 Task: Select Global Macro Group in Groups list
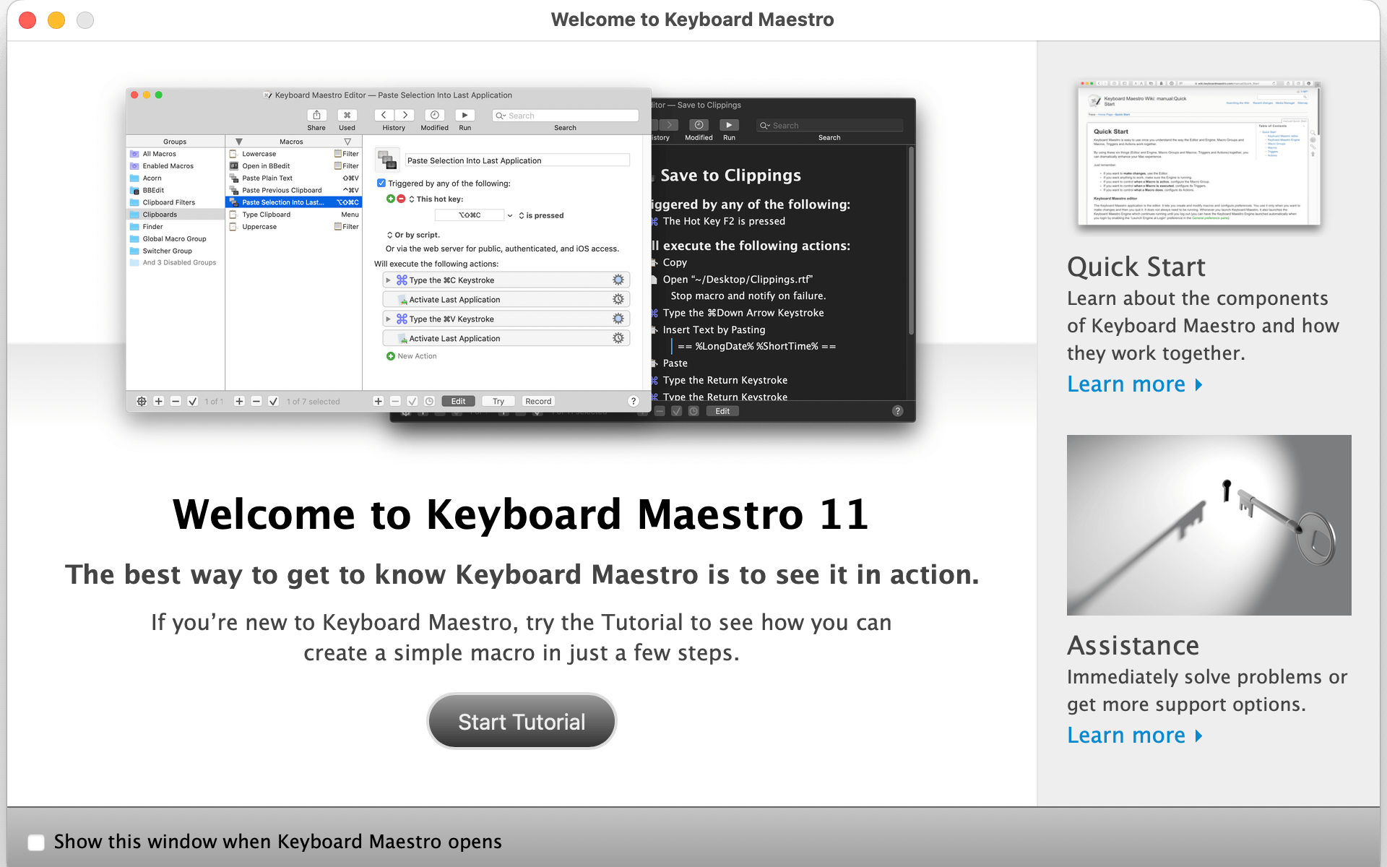(x=175, y=239)
